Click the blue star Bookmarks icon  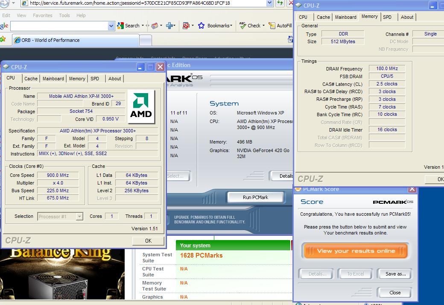pyautogui.click(x=202, y=26)
